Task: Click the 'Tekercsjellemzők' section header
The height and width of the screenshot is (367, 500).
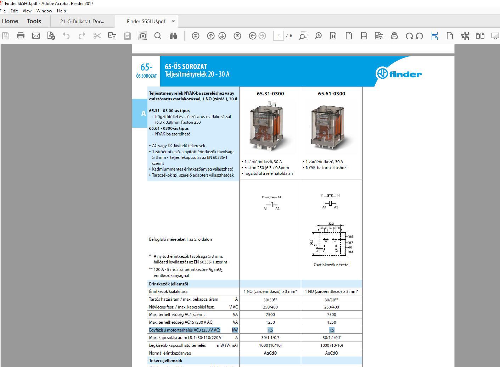Action: 166,361
